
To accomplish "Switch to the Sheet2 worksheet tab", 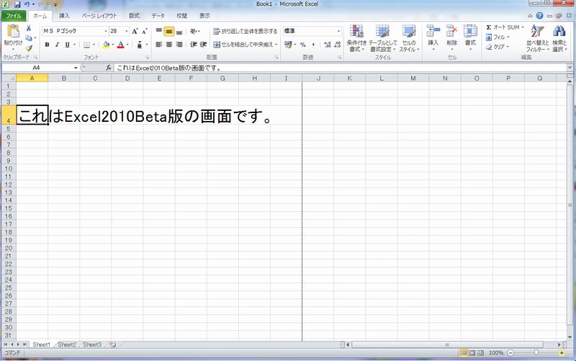I will (67, 344).
